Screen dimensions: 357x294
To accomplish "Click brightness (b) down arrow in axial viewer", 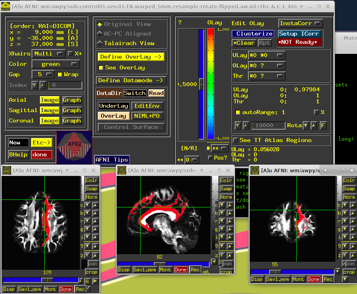I will [x=88, y=213].
